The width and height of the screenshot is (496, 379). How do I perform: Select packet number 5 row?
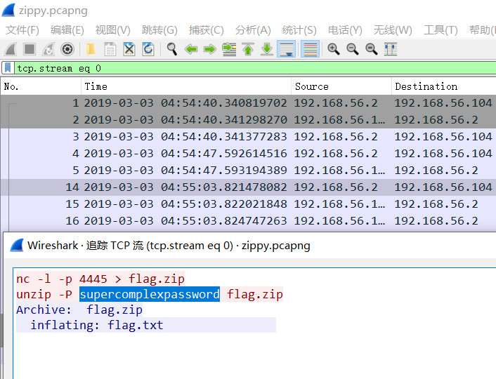[248, 170]
